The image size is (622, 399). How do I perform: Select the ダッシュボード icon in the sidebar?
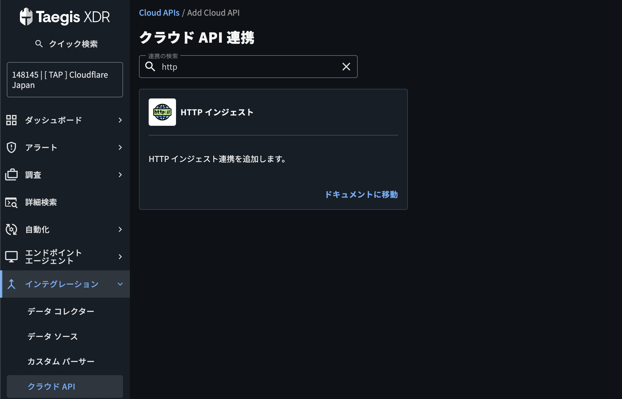(x=12, y=120)
